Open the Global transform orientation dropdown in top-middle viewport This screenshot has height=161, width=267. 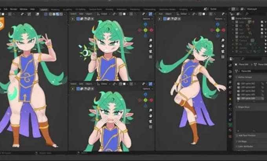point(104,14)
